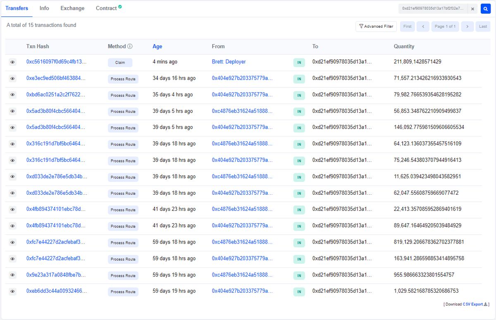Click the Method info icon

pyautogui.click(x=130, y=46)
